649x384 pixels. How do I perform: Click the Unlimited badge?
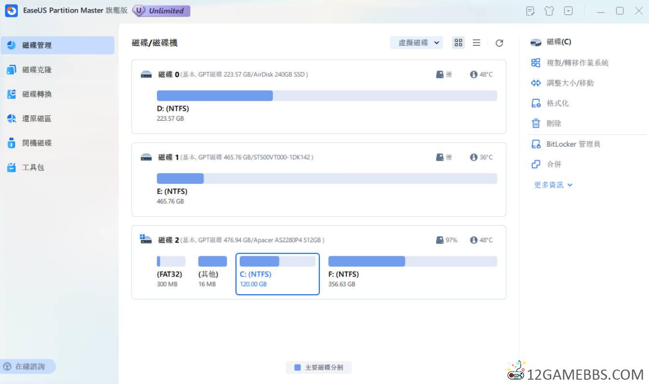(x=161, y=11)
